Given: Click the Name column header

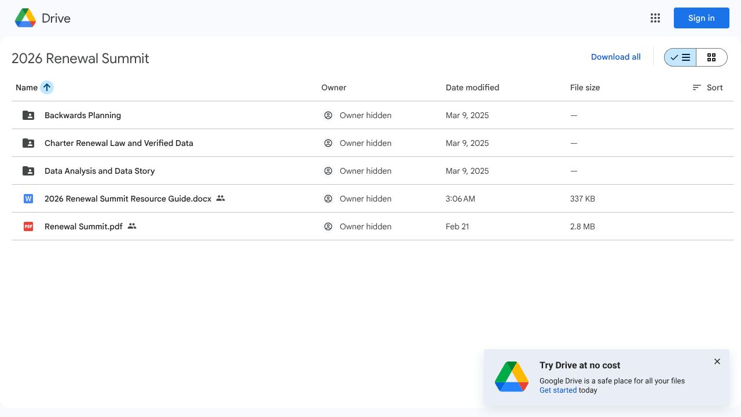Looking at the screenshot, I should tap(27, 87).
